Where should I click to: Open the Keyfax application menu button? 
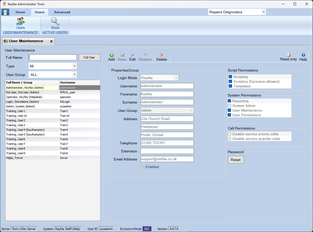[5, 12]
